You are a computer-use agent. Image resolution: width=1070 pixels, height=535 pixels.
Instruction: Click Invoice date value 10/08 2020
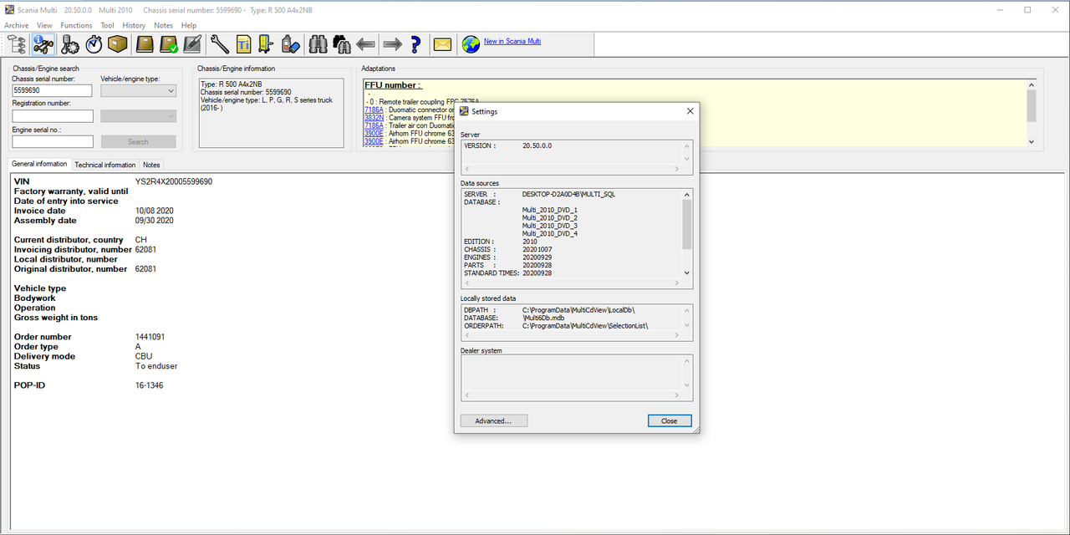click(155, 211)
